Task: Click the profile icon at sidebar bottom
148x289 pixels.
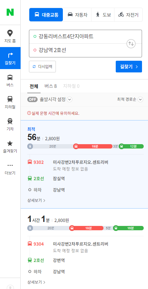Action: click(10, 287)
